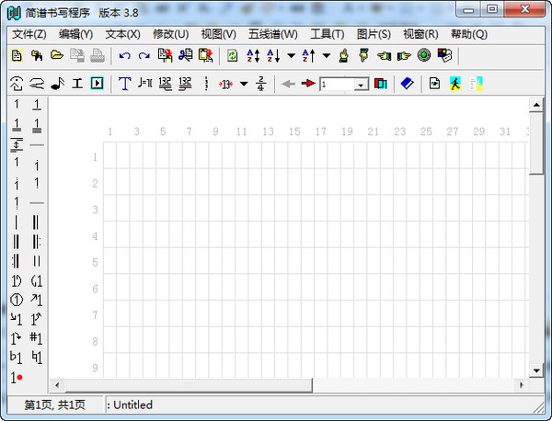Expand the dropdown arrow beside sort descending
The image size is (552, 421).
pyautogui.click(x=327, y=56)
